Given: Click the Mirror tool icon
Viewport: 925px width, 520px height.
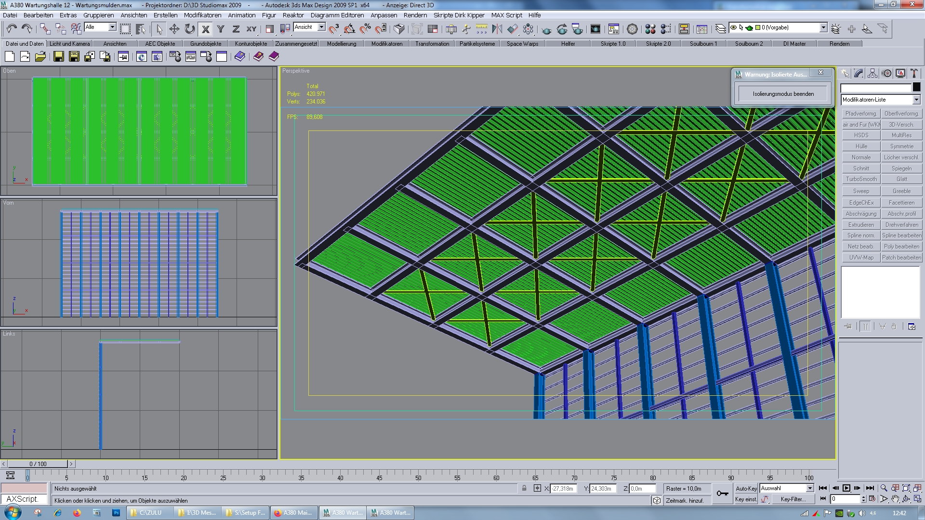Looking at the screenshot, I should (x=497, y=29).
